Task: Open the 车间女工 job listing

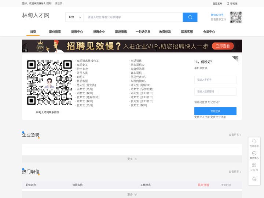Action: tap(82, 65)
